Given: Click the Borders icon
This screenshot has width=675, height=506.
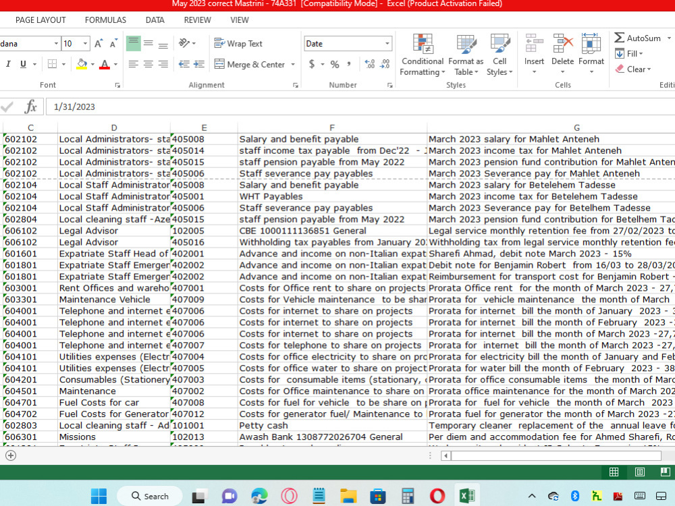Looking at the screenshot, I should [52, 64].
